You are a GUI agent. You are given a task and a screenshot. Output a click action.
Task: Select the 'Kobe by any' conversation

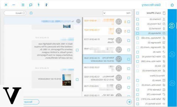[x=107, y=59]
